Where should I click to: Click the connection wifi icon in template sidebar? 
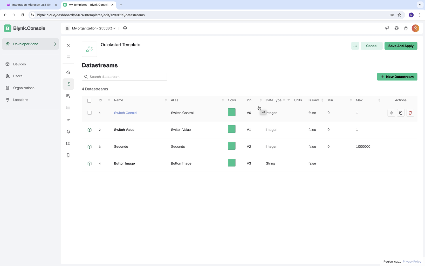[x=68, y=120]
